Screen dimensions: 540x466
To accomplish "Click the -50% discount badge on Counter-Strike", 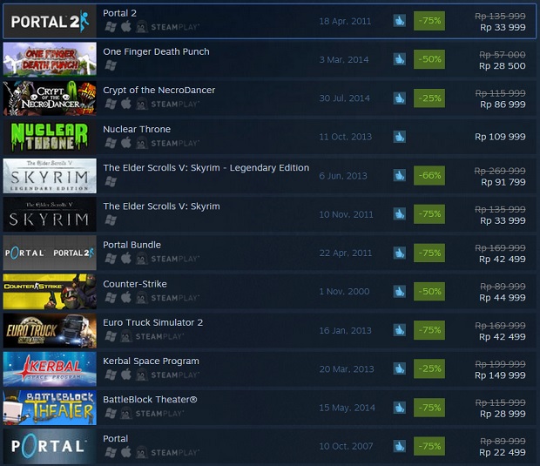I will tap(429, 292).
